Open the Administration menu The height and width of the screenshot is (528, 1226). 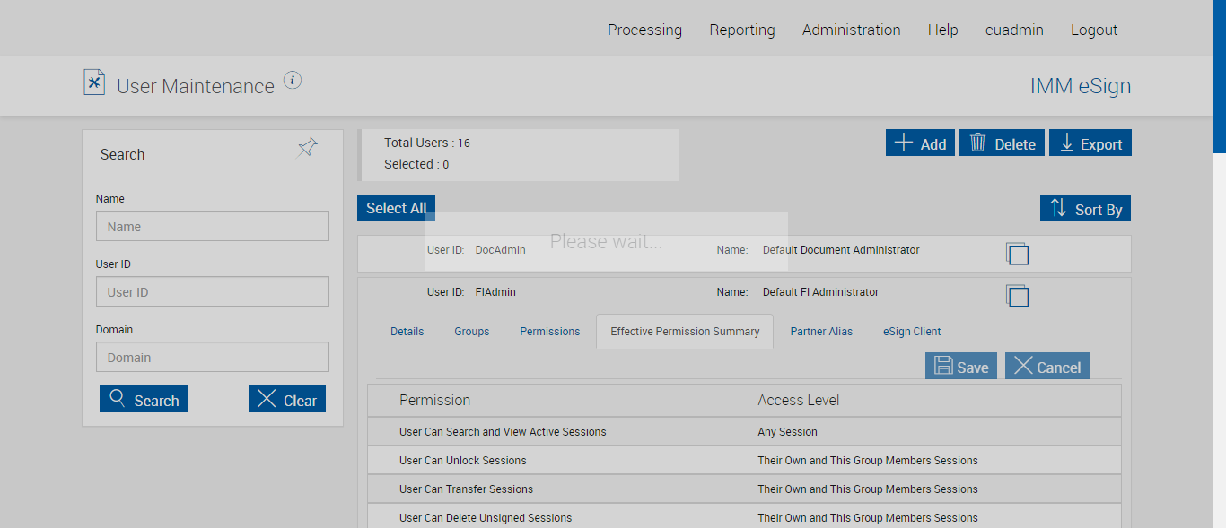point(851,30)
